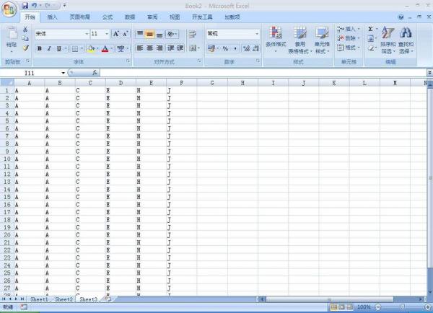Switch to the Formulas ribbon tab
The width and height of the screenshot is (433, 313).
108,17
